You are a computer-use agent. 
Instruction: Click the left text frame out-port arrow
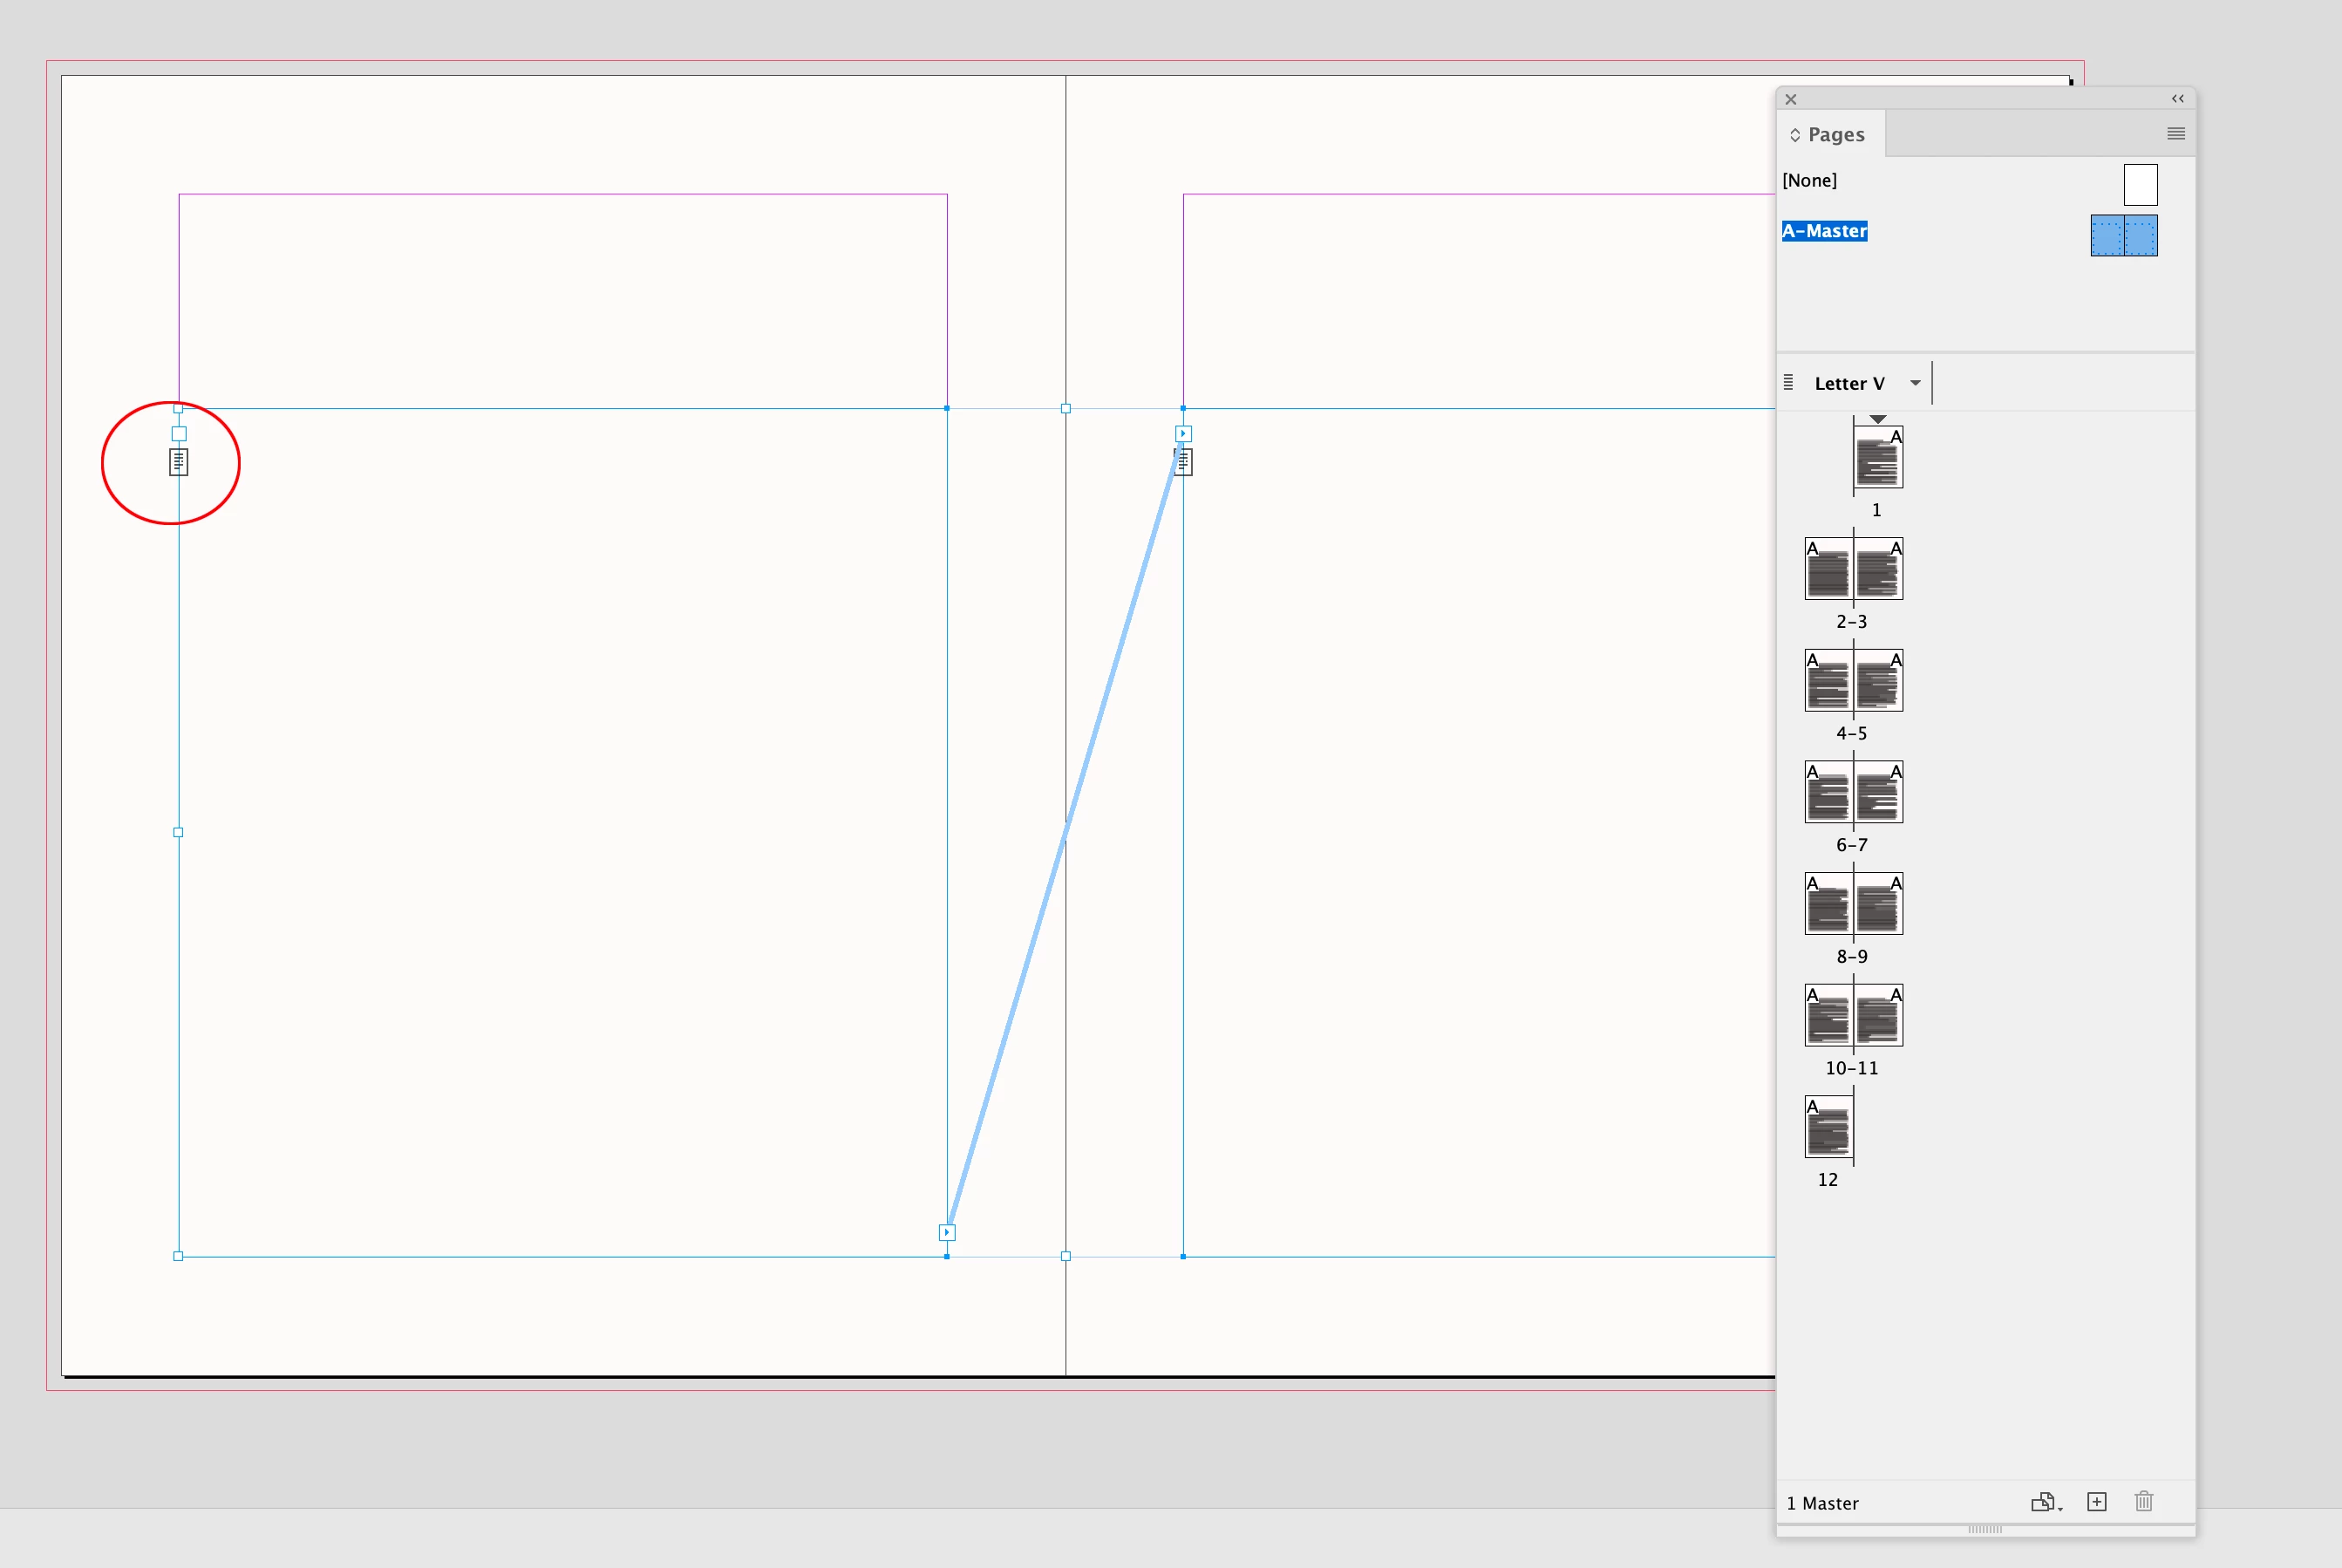click(947, 1233)
